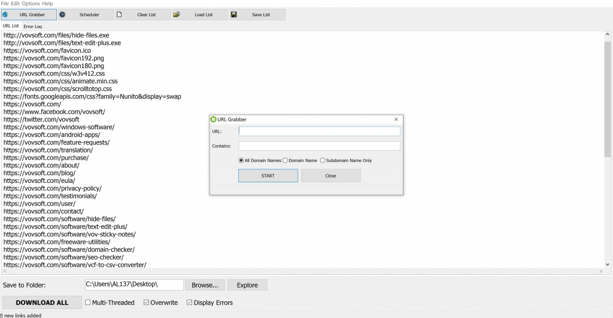The height and width of the screenshot is (318, 613).
Task: Click the scroll up arrow of the URL list
Action: tap(607, 34)
